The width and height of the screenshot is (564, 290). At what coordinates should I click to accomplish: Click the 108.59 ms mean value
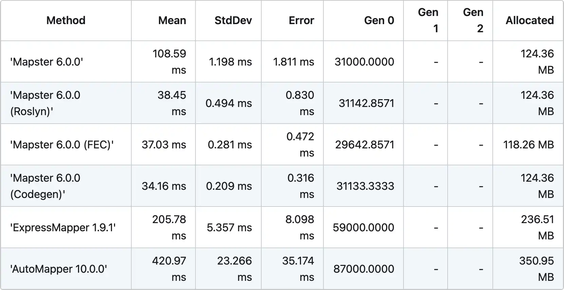point(169,62)
